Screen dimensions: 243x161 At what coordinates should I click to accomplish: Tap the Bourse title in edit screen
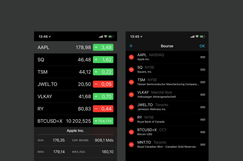pos(167,46)
